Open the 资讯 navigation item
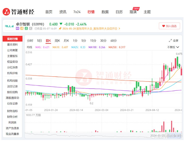The height and width of the screenshot is (149, 188). click(63, 12)
